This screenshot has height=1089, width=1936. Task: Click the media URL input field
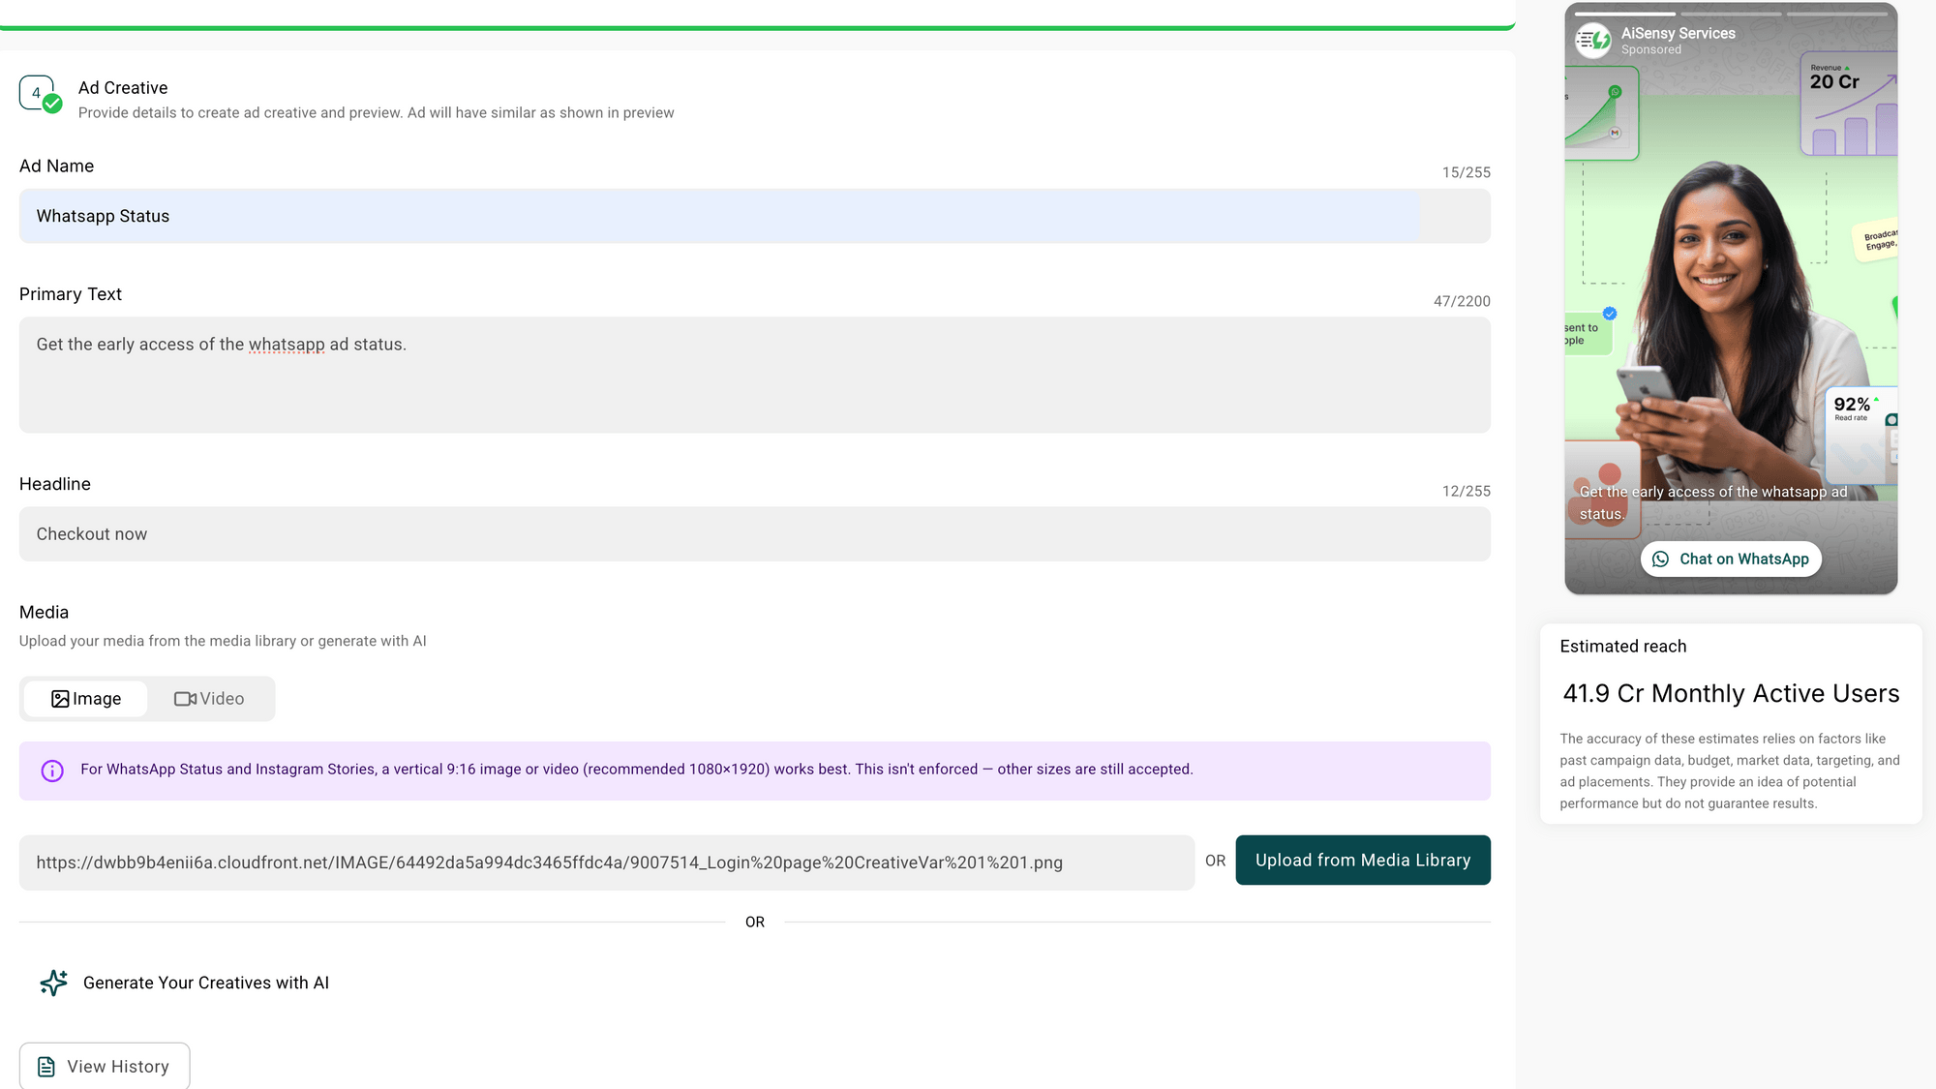point(607,862)
